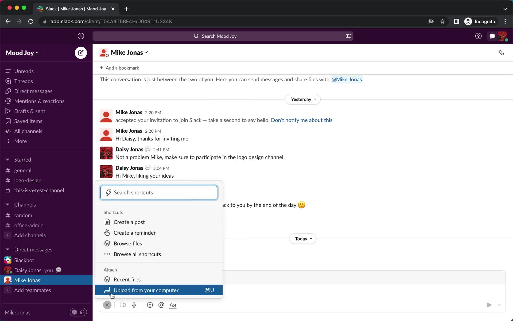Click the microphone/voice recording icon
Viewport: 513px width, 321px height.
click(x=134, y=305)
